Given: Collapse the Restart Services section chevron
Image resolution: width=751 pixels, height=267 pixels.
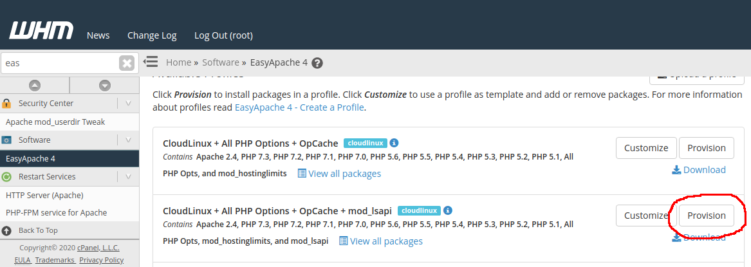Looking at the screenshot, I should [128, 177].
